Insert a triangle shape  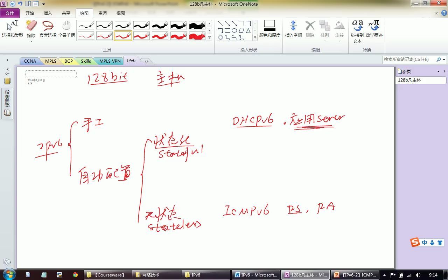pos(248,30)
